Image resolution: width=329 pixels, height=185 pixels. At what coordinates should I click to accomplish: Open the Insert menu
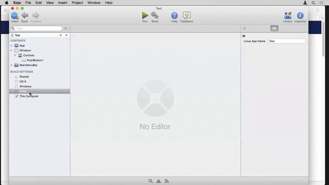(x=63, y=3)
